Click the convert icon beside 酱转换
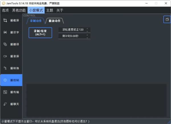 tap(5, 68)
